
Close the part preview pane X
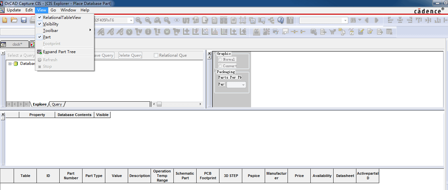[209, 53]
